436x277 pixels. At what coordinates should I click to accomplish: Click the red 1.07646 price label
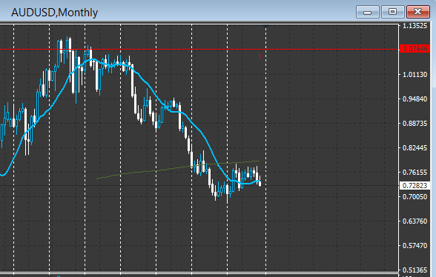click(x=414, y=49)
